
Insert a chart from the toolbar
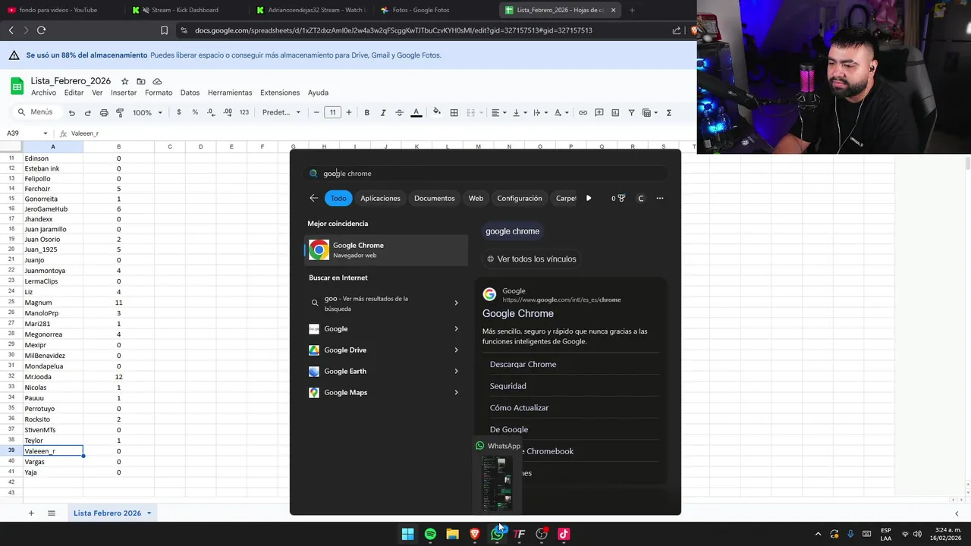[x=615, y=112]
